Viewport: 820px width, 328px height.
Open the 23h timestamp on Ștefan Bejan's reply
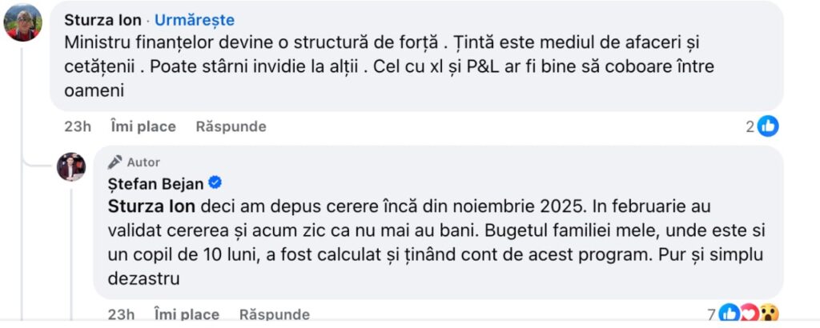click(121, 314)
